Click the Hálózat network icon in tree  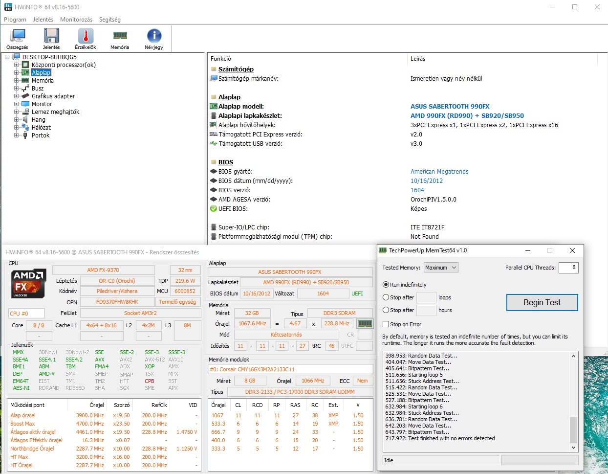point(25,127)
